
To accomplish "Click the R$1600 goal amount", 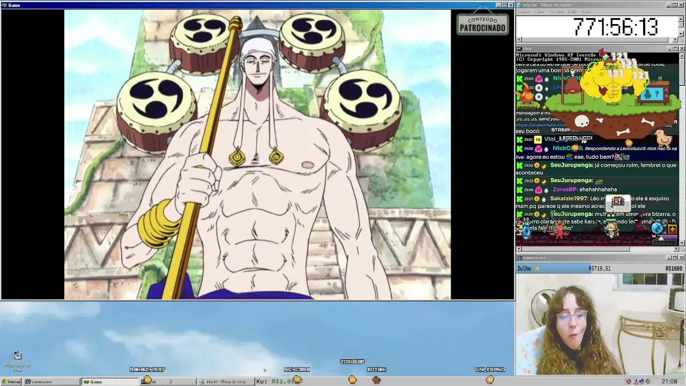I will coord(674,269).
